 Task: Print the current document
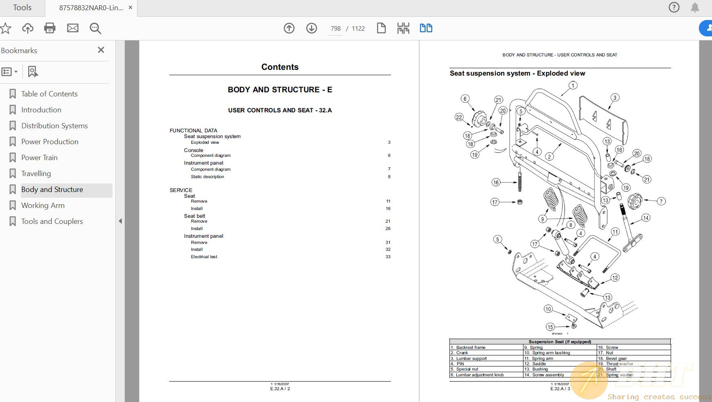[x=49, y=28]
